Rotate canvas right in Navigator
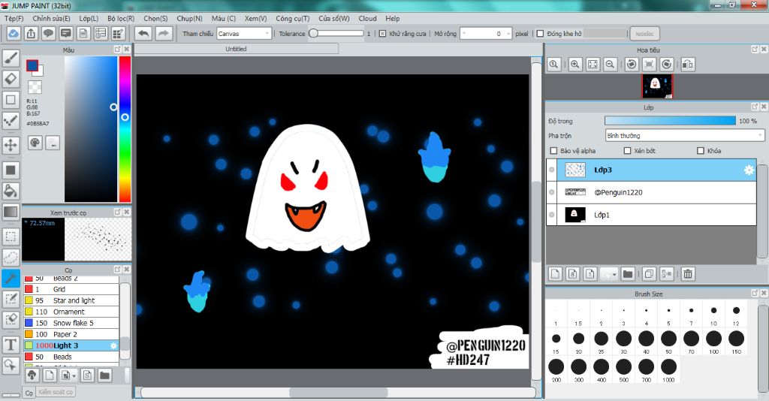 667,65
